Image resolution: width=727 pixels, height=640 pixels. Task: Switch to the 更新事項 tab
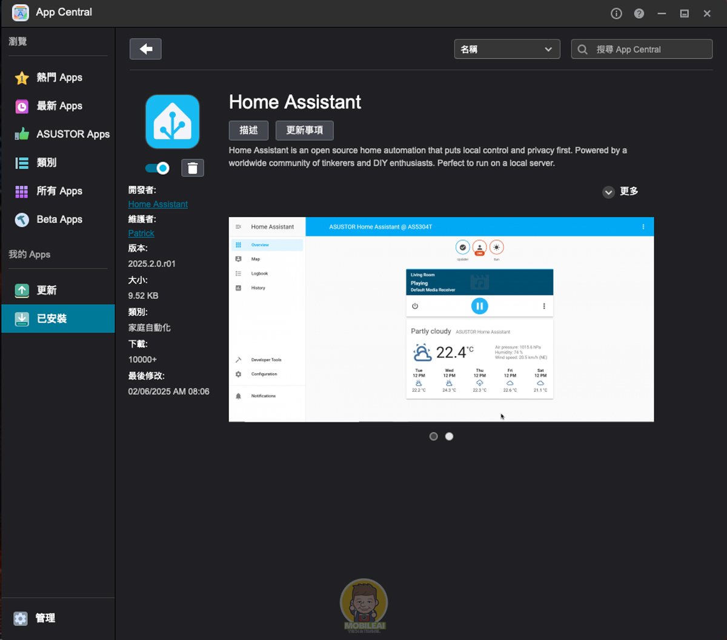[304, 130]
